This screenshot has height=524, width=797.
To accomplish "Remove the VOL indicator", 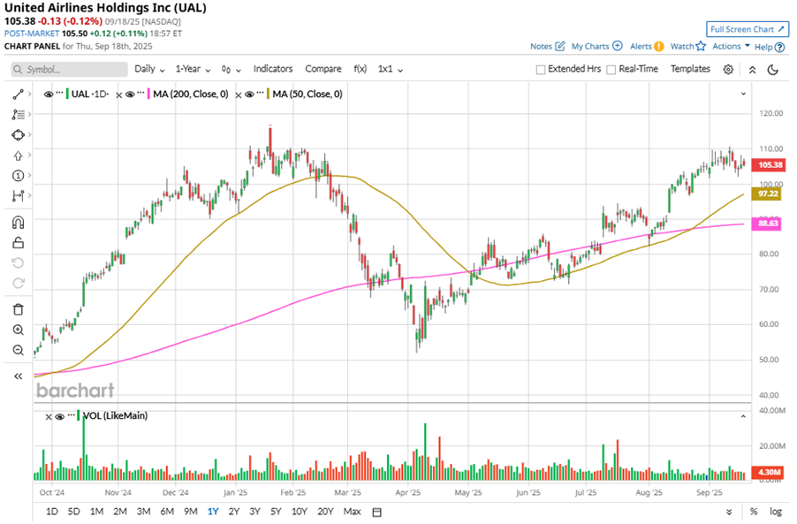I will tap(49, 417).
